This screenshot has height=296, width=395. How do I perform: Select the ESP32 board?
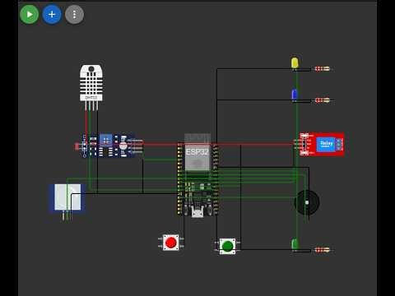pyautogui.click(x=197, y=175)
